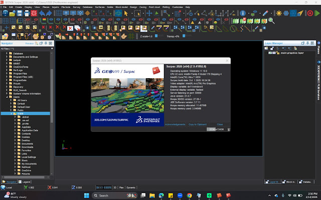Redo with the blue right arrow

pos(49,14)
